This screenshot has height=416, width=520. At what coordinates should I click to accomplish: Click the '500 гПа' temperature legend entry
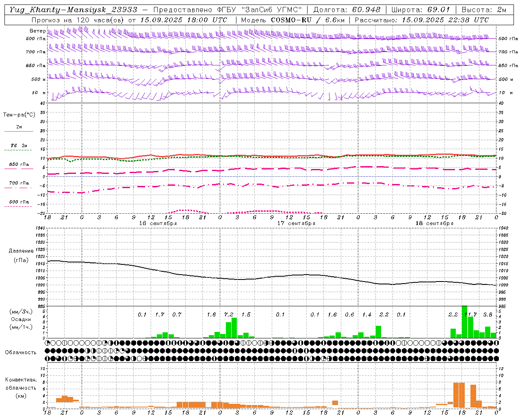click(x=19, y=202)
